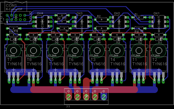Pick screw terminal pad 1 of X1
Image resolution: width=174 pixels, height=109 pixels.
pyautogui.click(x=69, y=97)
